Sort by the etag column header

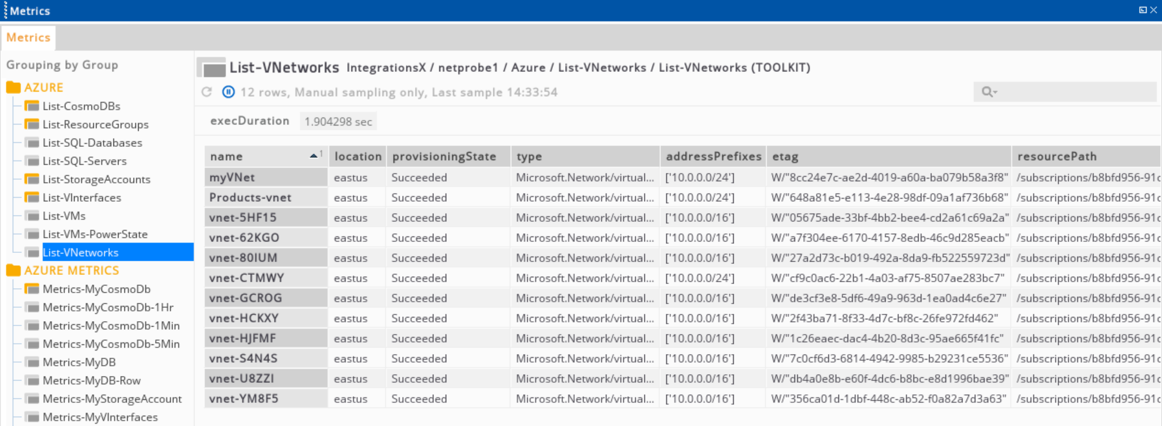(889, 157)
